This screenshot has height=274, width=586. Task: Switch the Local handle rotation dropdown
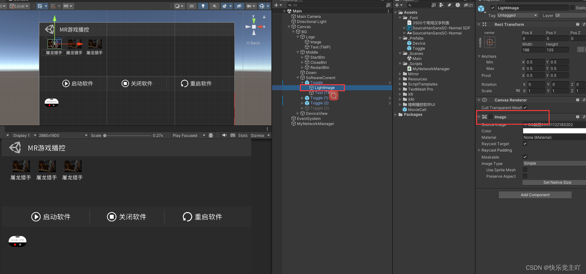coord(19,6)
